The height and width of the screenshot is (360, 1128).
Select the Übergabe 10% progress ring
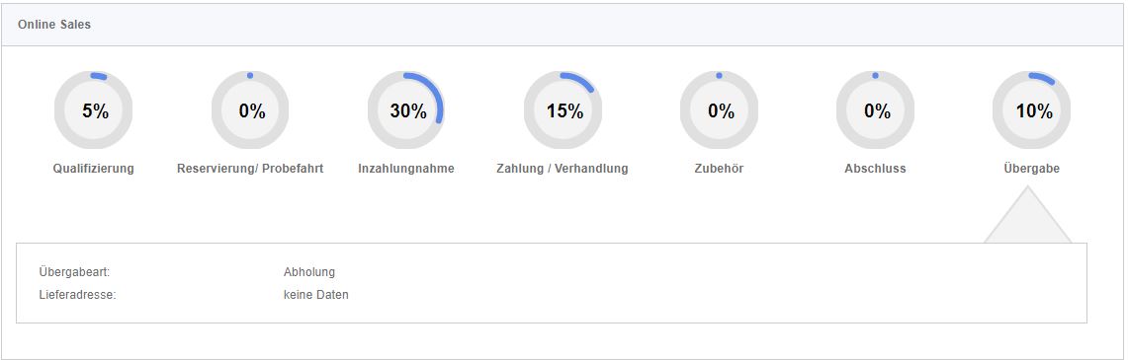tap(1031, 110)
